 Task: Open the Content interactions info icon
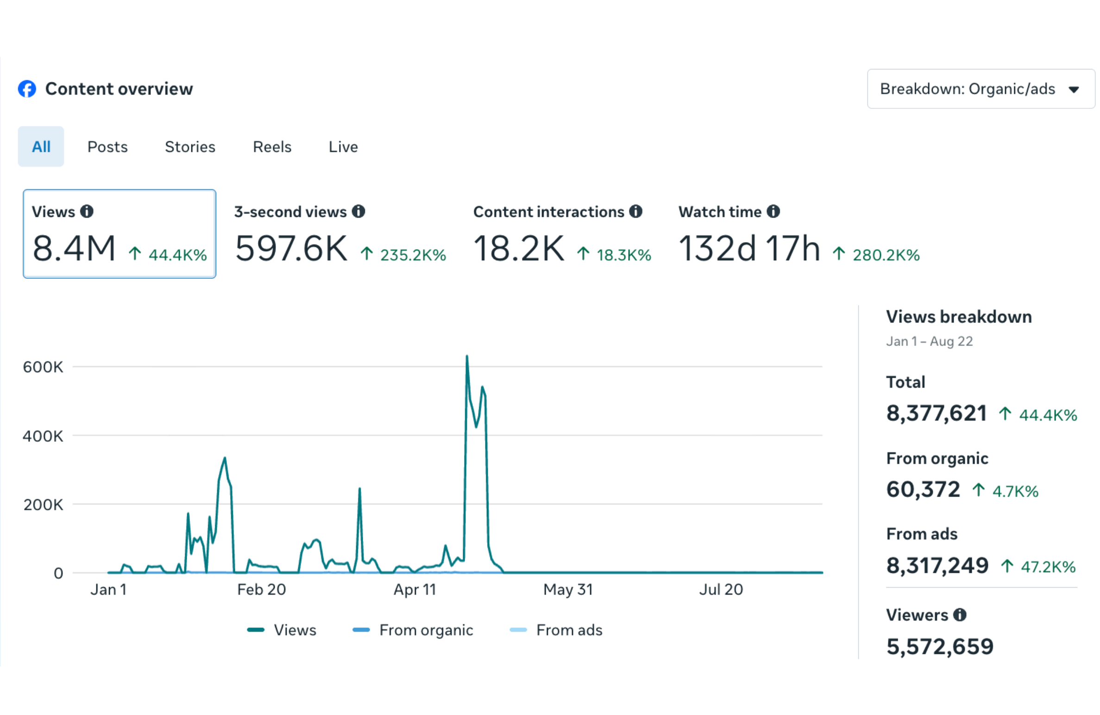point(635,212)
